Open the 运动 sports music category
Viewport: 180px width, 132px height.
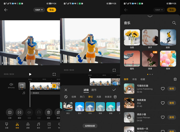click(168, 37)
